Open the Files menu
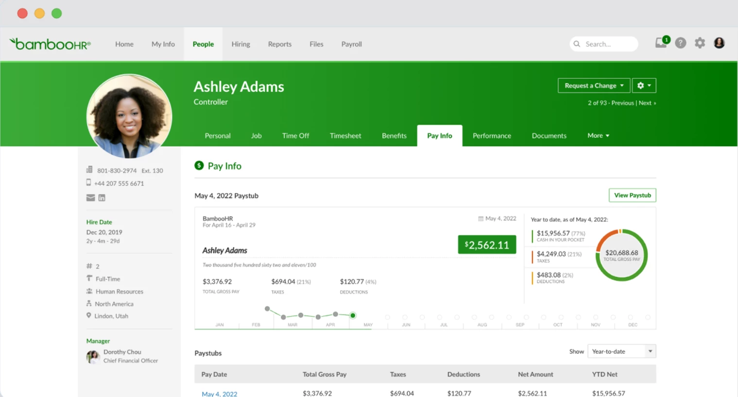 tap(316, 44)
